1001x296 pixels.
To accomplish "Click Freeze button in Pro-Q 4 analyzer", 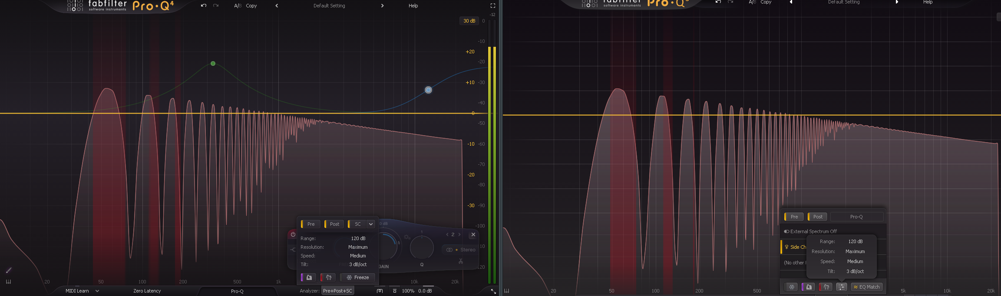I will click(357, 277).
